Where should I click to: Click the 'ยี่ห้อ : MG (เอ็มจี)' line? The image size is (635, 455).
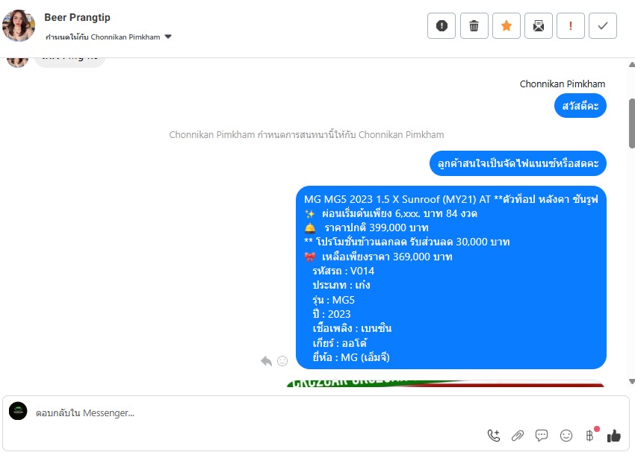tap(351, 357)
